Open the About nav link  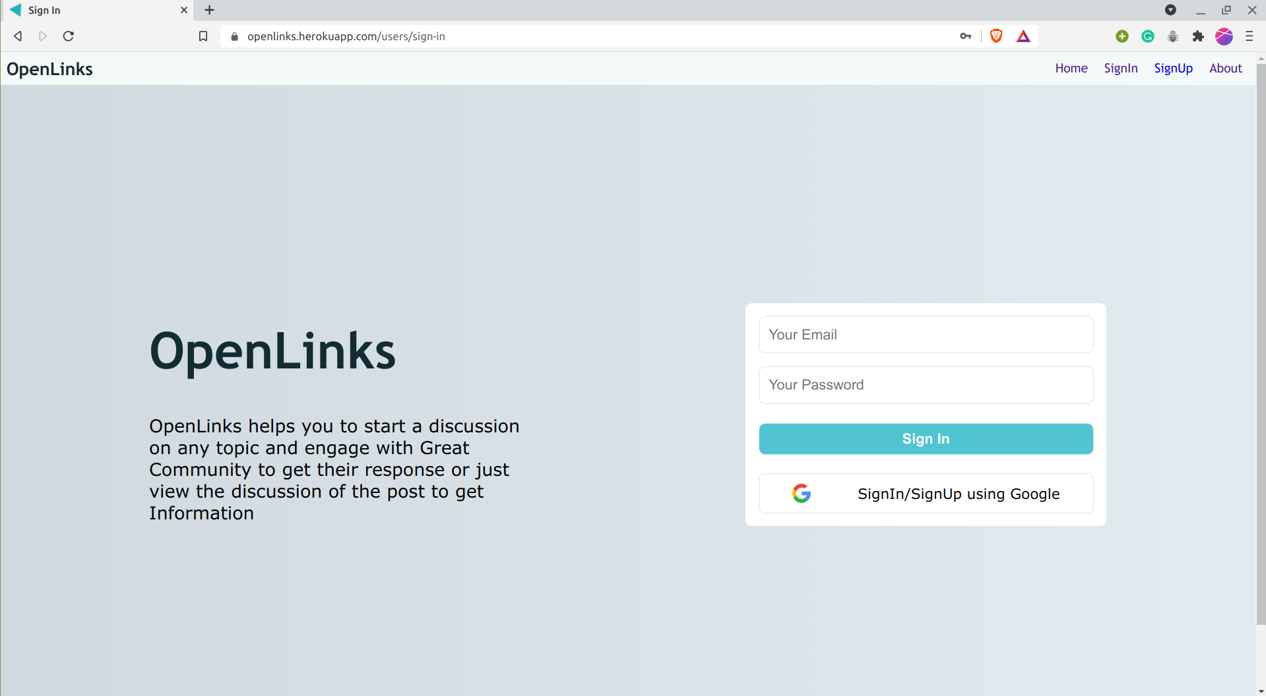(1225, 68)
